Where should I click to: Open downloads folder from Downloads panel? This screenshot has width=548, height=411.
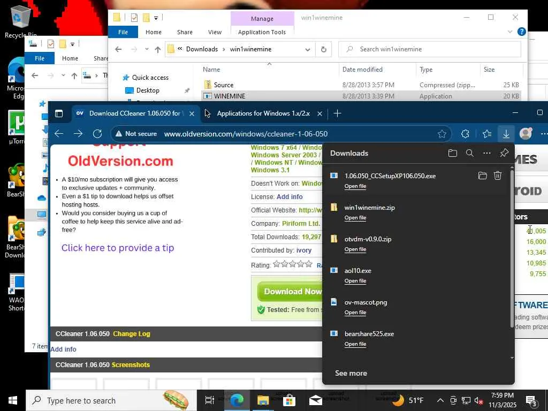coord(453,153)
